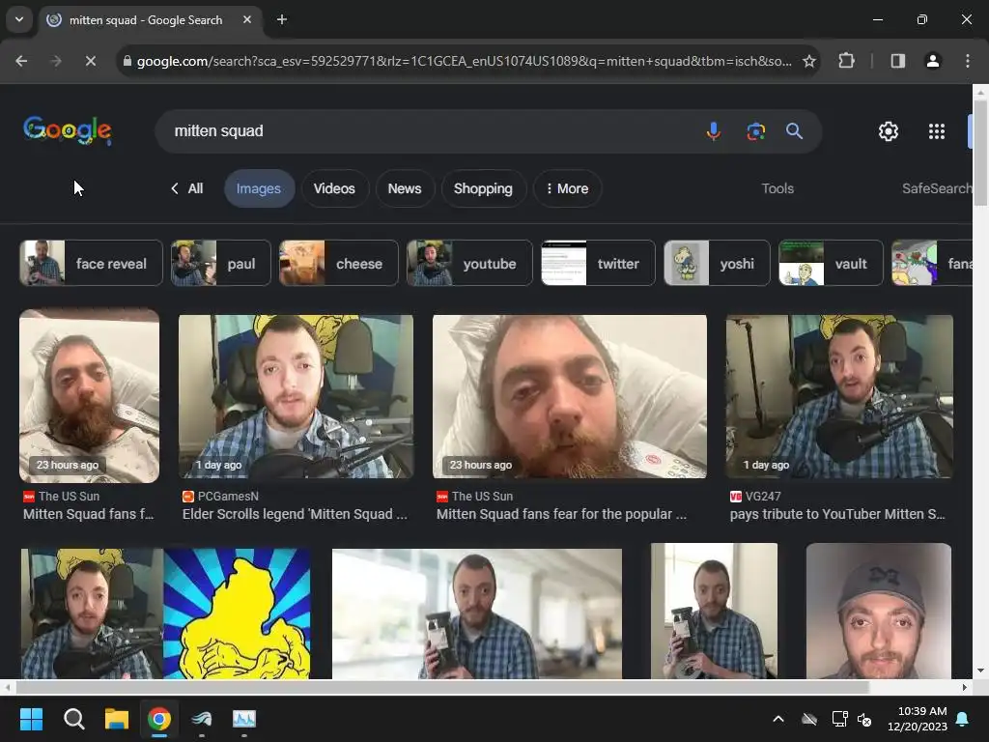Click the blue search magnifier icon
Screen dimensions: 989x742
(x=794, y=131)
